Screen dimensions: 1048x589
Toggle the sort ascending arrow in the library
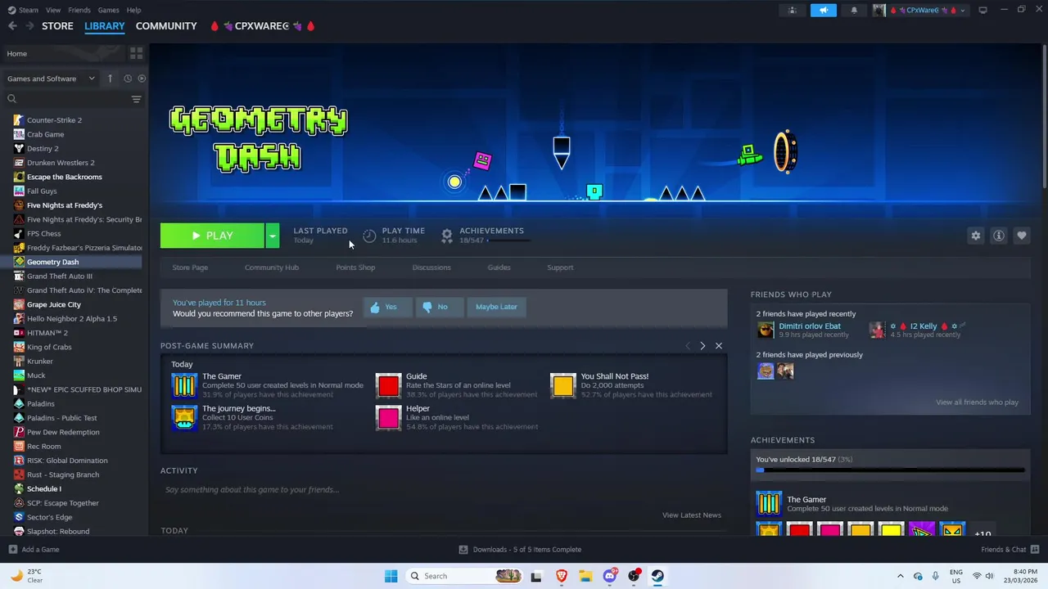[111, 79]
